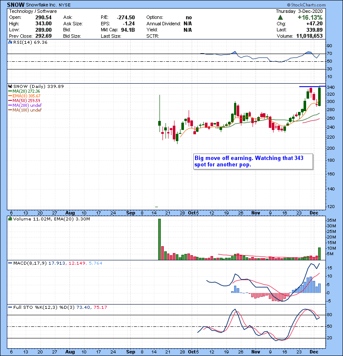
Task: Click the Prev Close value 292.69
Action: (43, 36)
